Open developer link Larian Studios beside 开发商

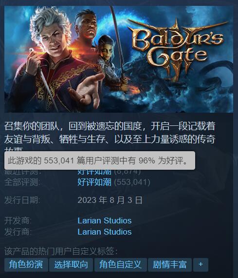click(x=105, y=221)
